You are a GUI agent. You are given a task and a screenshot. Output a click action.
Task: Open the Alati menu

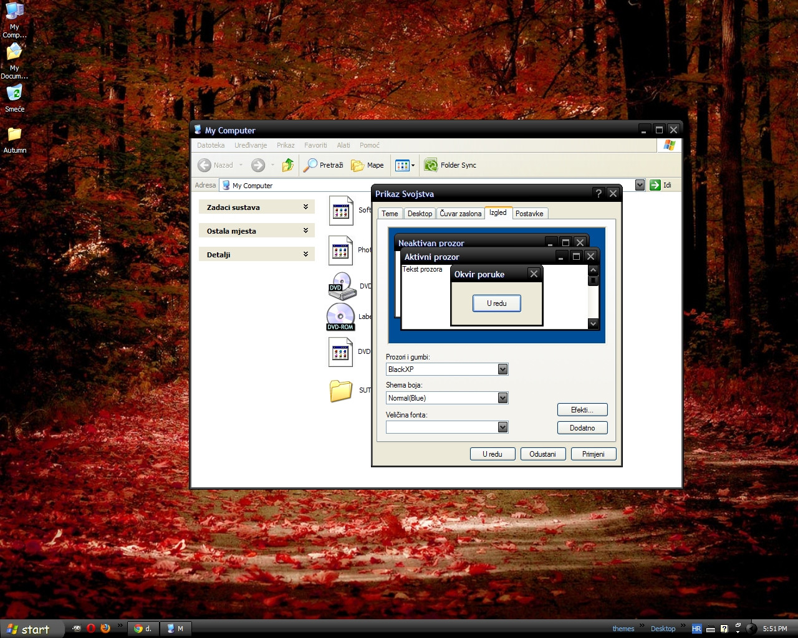coord(344,145)
